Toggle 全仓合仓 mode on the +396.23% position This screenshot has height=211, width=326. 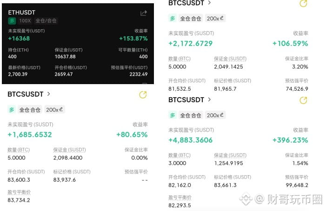(x=191, y=115)
